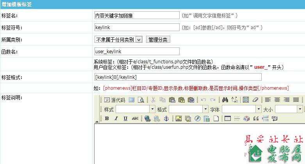Click the 标签说明 row label
Screen dimensions: 305x164
pos(12,98)
